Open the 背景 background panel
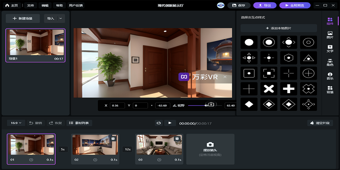Screen dimensions: 340x170 (330, 90)
